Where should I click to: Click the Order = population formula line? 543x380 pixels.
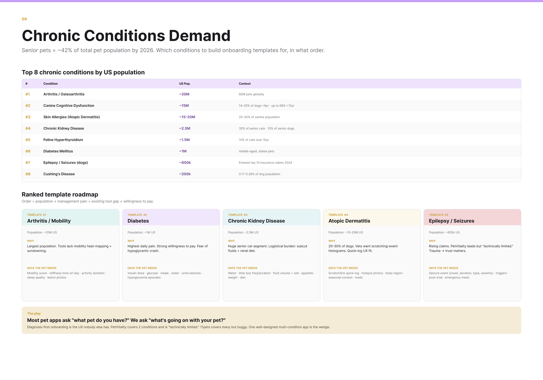[x=88, y=201]
